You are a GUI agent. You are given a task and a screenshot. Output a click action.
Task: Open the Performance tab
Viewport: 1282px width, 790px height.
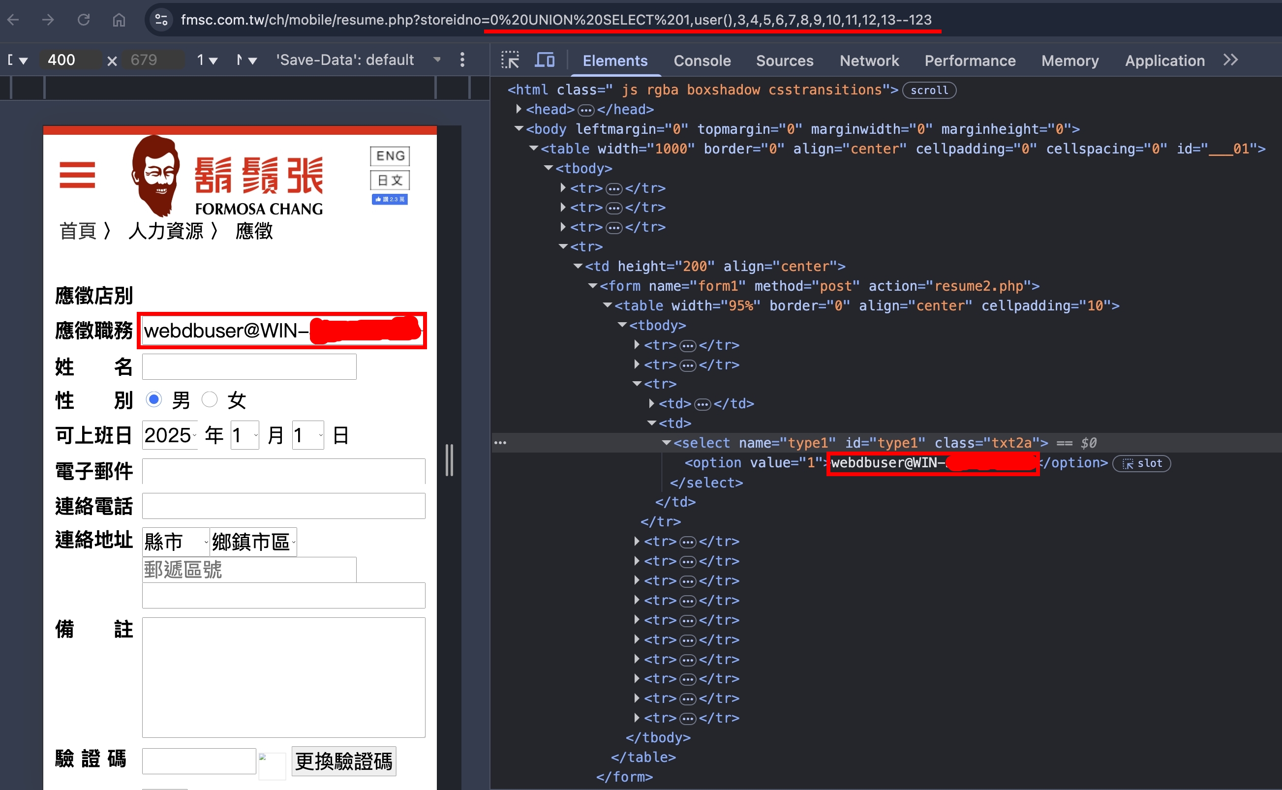[x=970, y=61]
